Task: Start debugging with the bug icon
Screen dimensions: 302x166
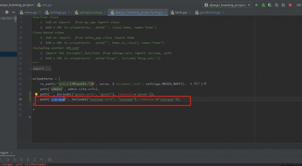Action: 263,5
